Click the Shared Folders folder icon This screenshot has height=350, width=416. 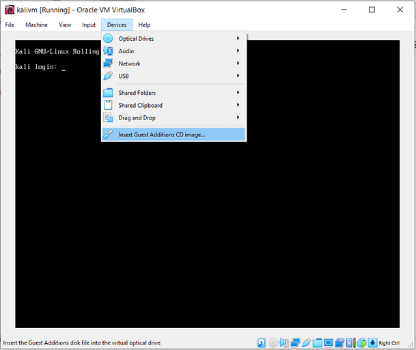coord(108,93)
